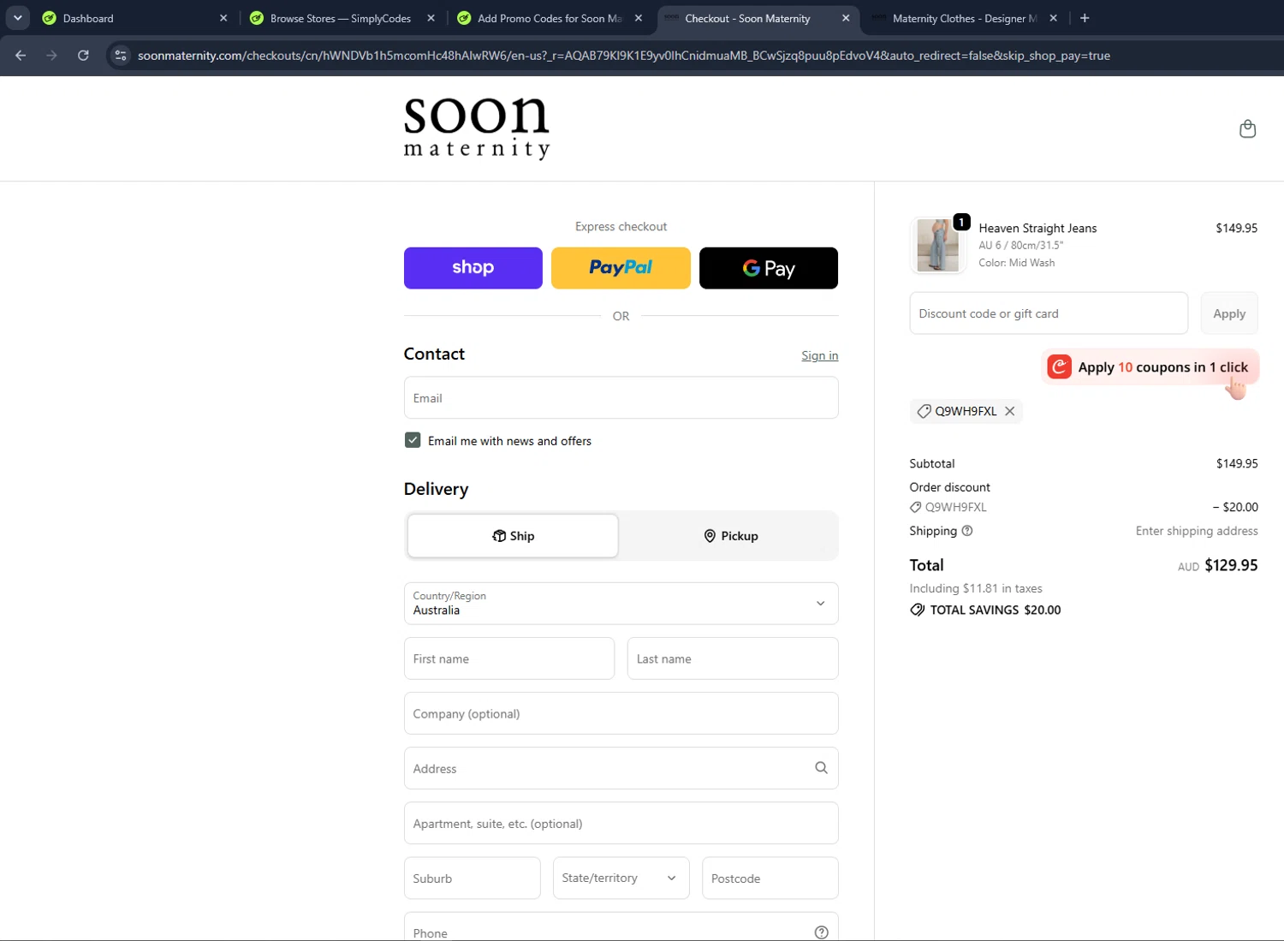
Task: Pay with PayPal express checkout
Action: tap(621, 268)
